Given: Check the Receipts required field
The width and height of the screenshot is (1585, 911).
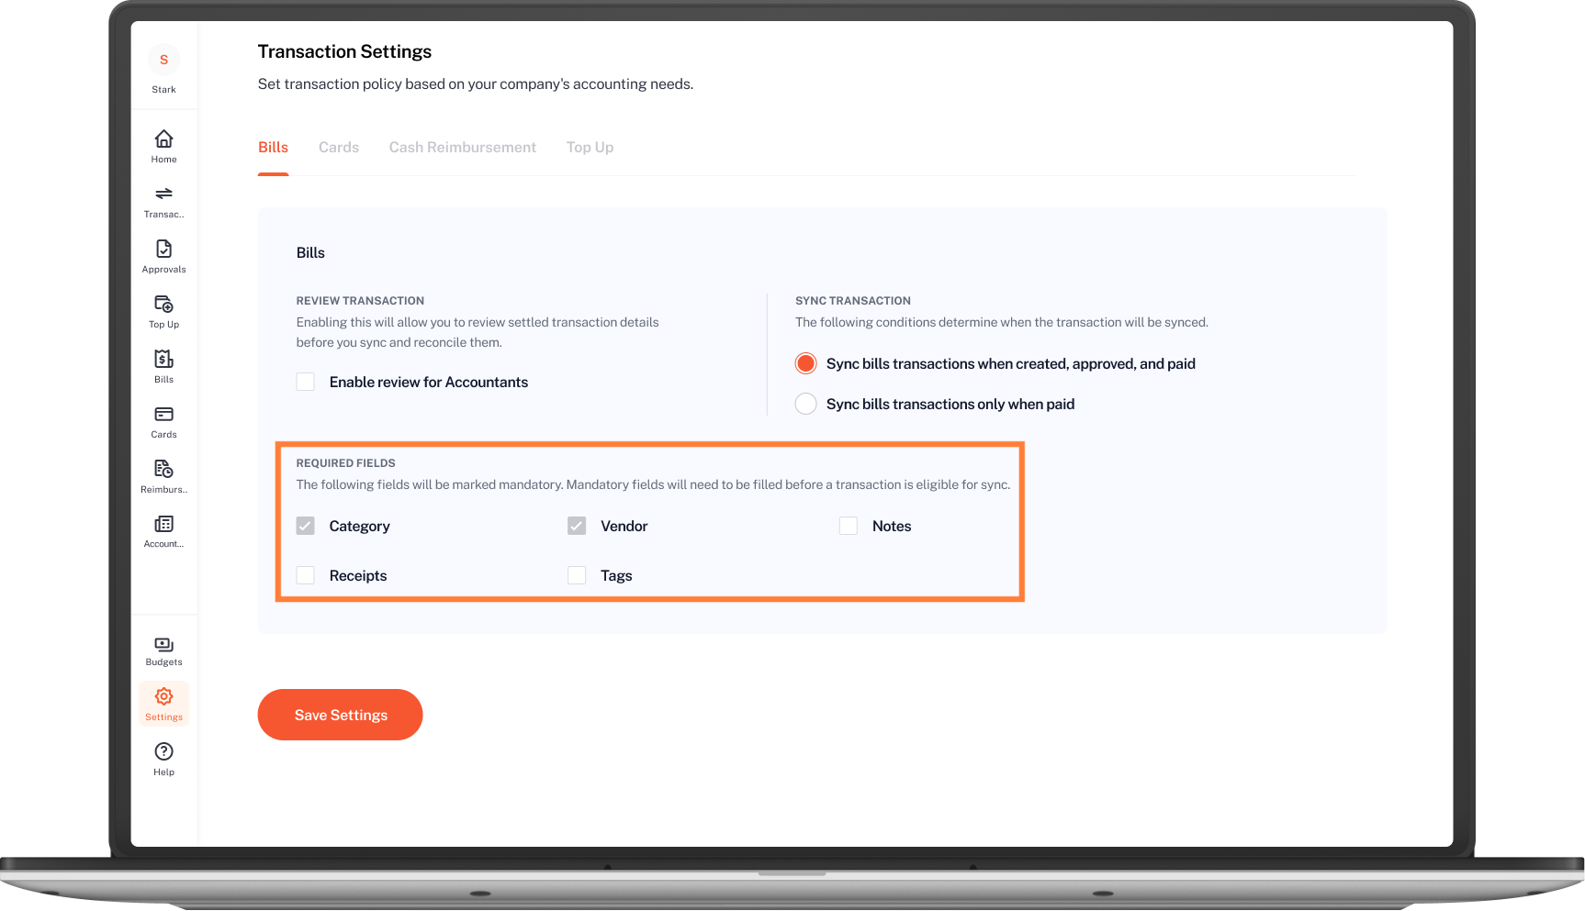Looking at the screenshot, I should pyautogui.click(x=306, y=575).
